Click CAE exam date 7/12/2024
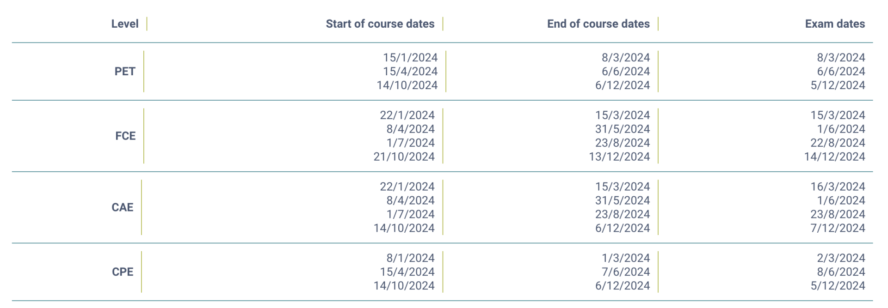The image size is (888, 308). [x=838, y=228]
